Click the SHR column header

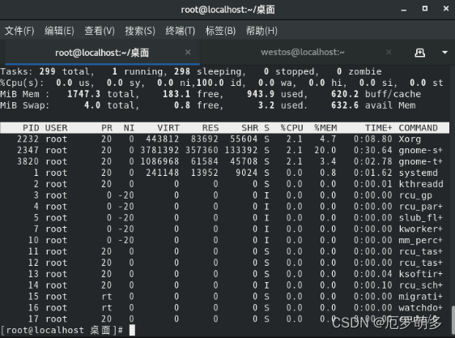(250, 128)
